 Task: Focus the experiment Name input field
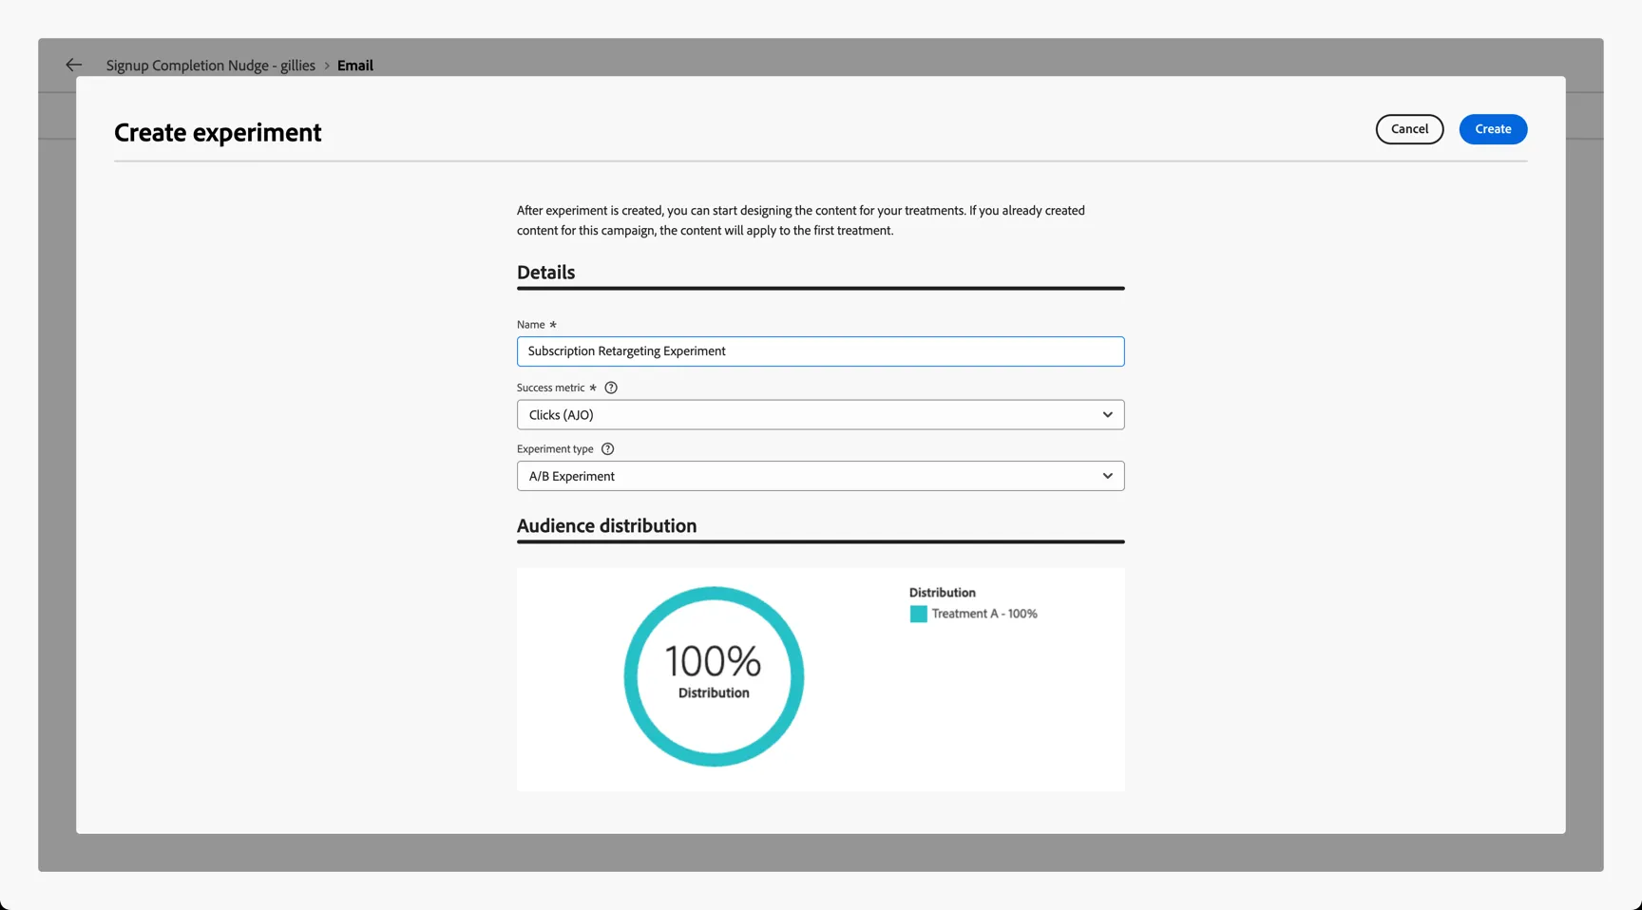(x=820, y=351)
